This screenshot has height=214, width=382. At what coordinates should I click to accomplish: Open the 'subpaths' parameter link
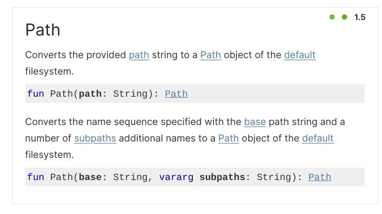point(95,138)
